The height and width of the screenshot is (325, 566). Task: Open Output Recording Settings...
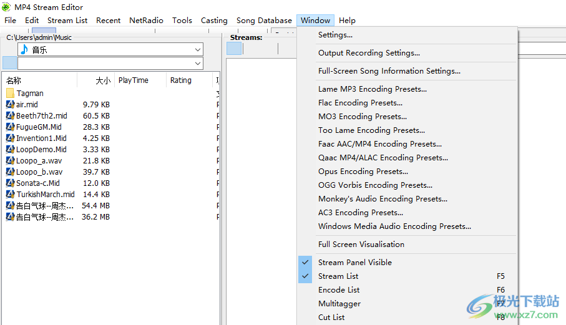pos(407,53)
